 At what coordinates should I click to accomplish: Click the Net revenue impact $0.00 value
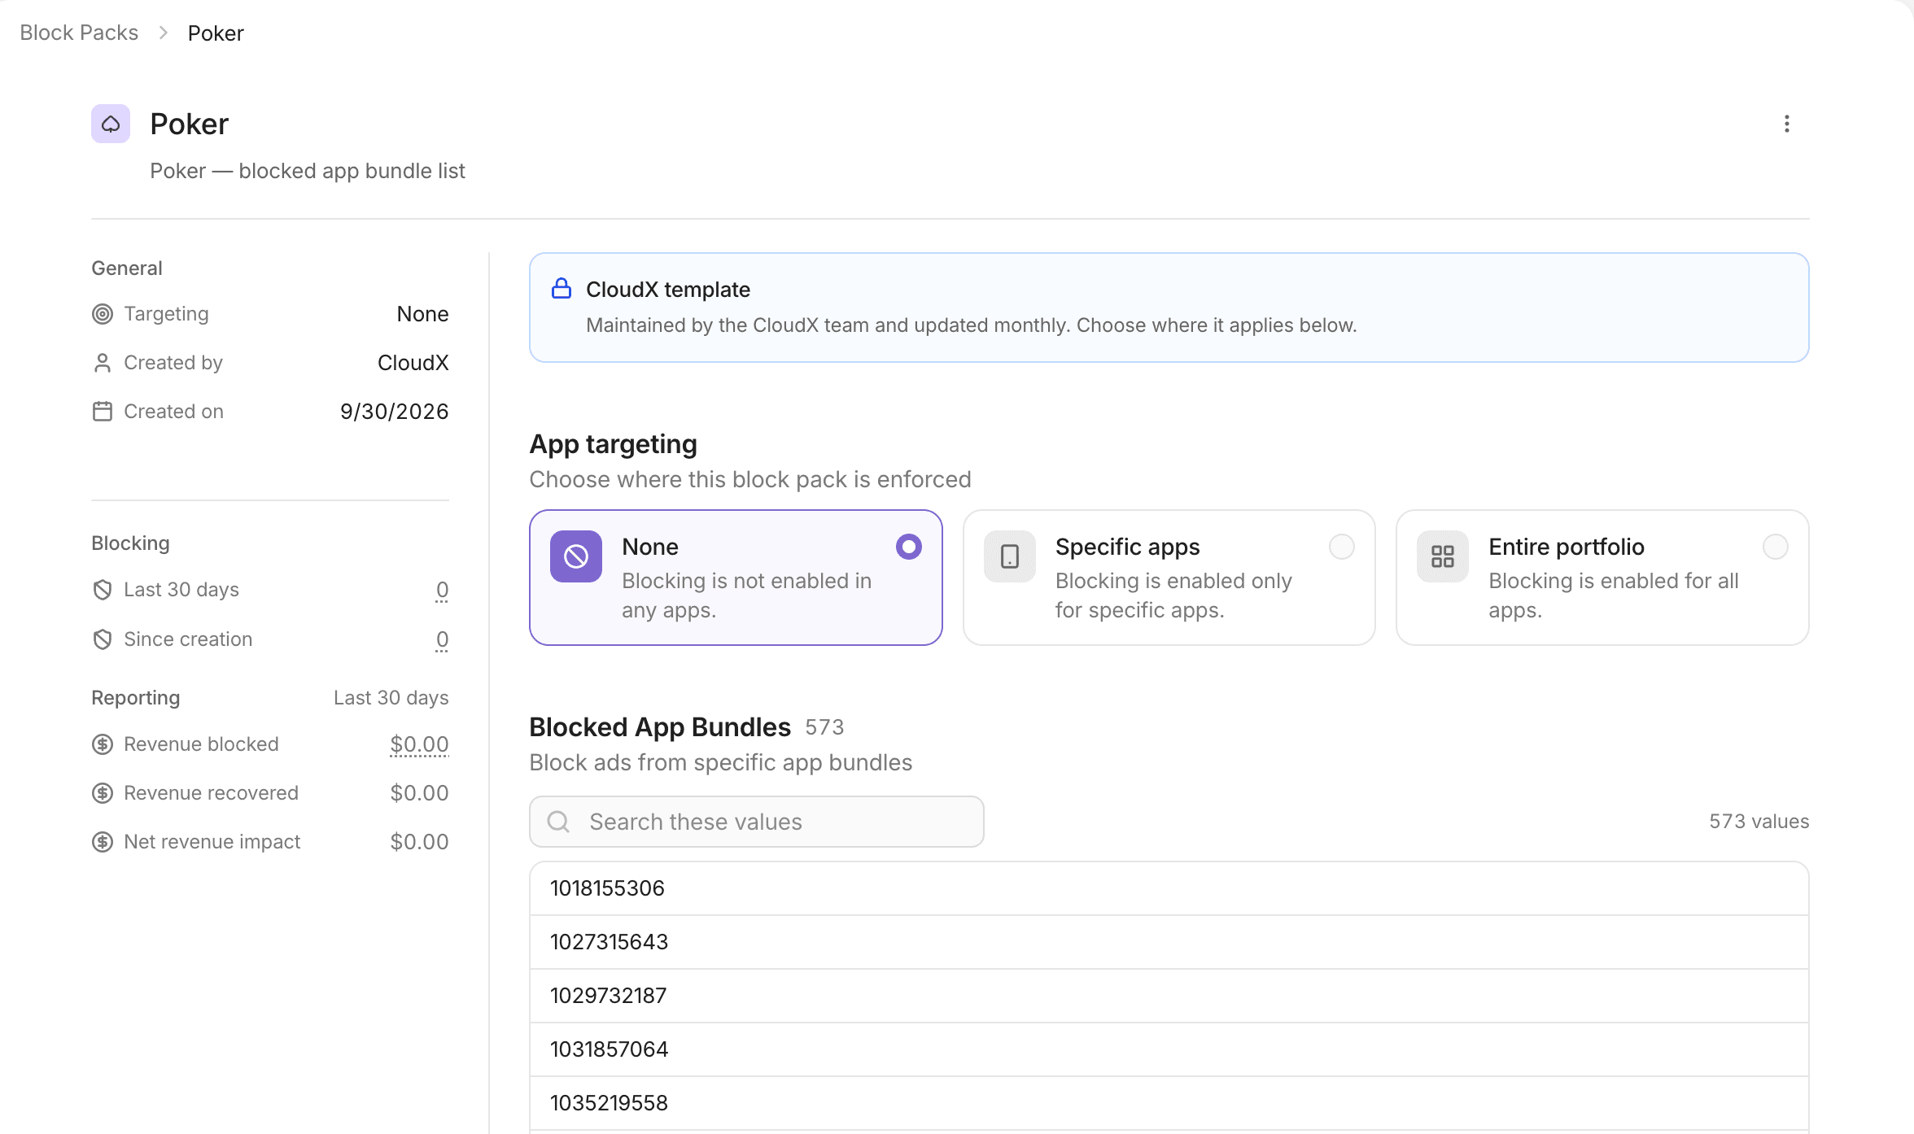[419, 842]
